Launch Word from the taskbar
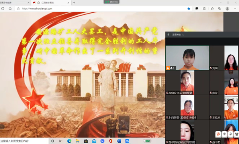The image size is (239, 144). point(119,141)
